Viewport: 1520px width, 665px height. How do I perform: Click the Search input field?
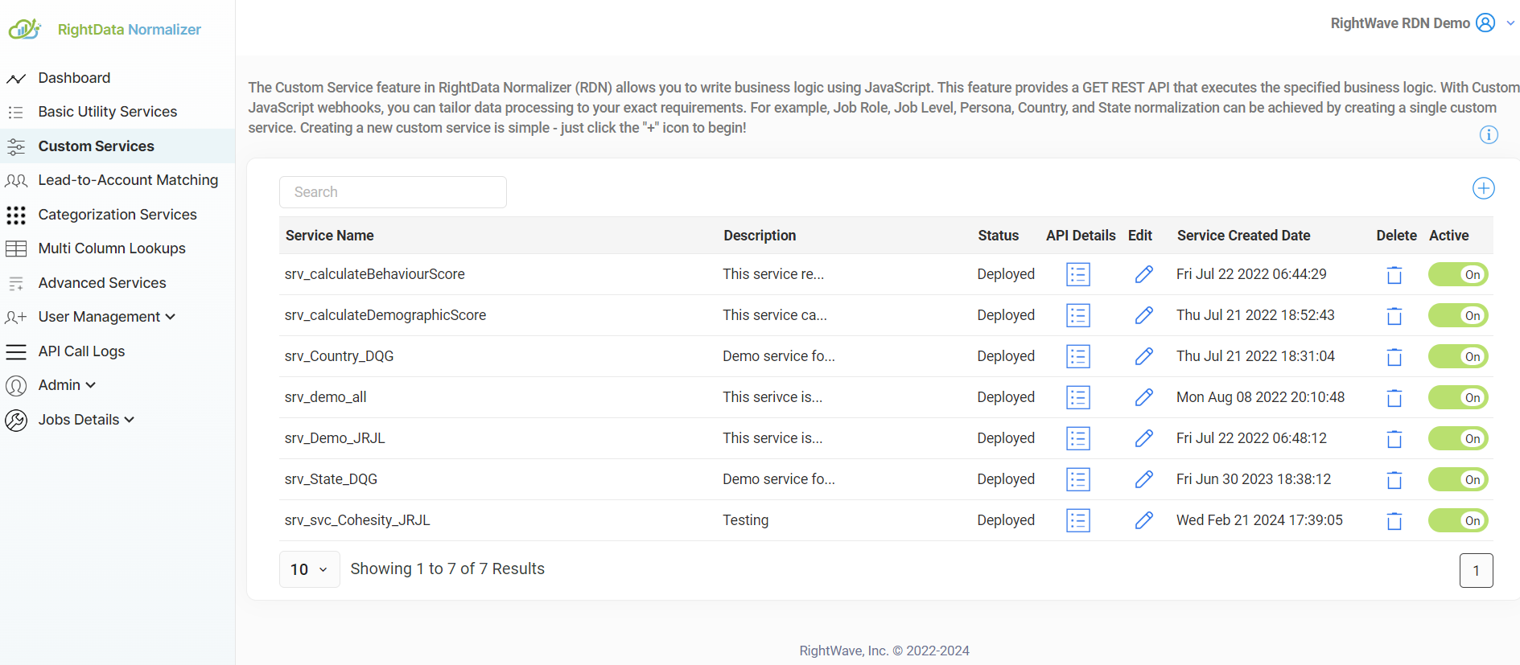click(393, 192)
